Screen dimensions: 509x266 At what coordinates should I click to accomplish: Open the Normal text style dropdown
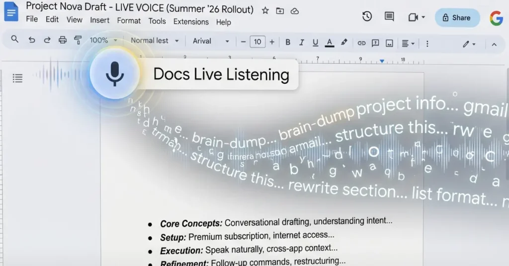pyautogui.click(x=155, y=41)
